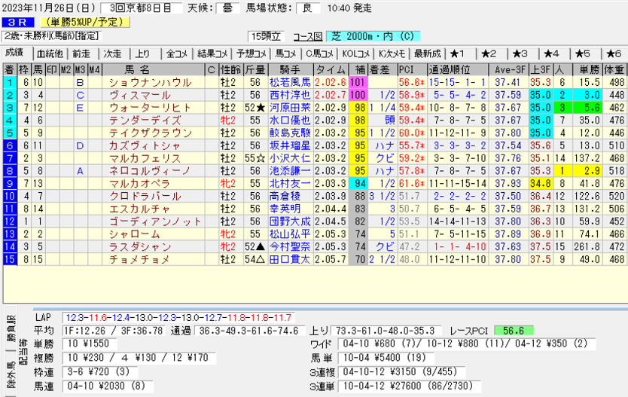Open the 結果コメ tab

[x=212, y=53]
